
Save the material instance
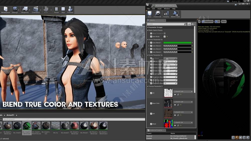click(x=150, y=14)
